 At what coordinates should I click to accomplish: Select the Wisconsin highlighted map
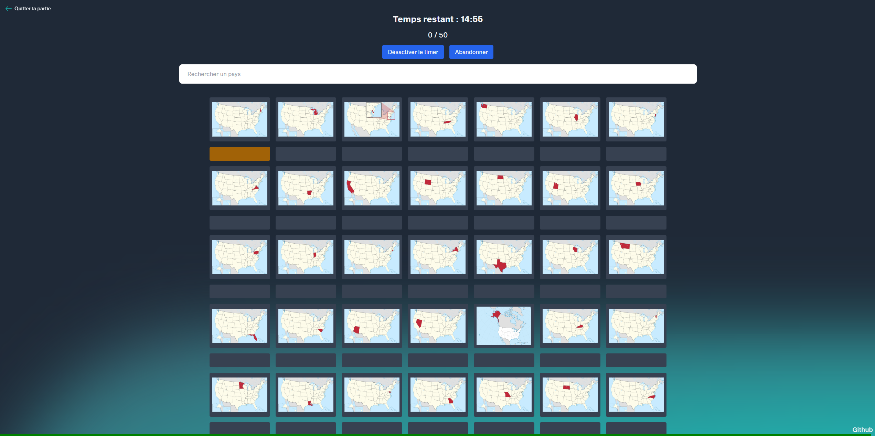570,257
